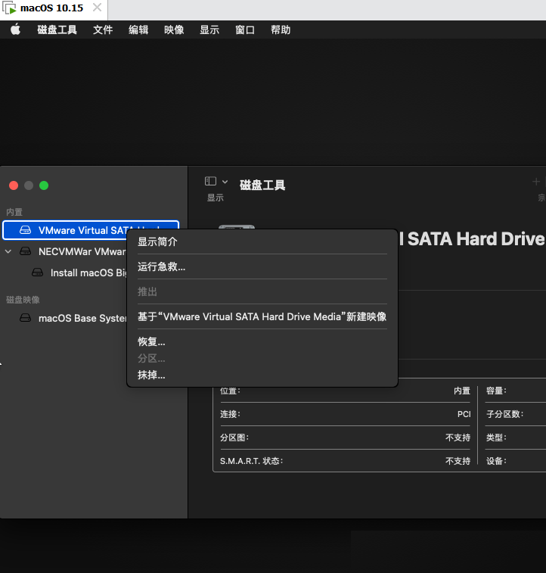
Task: Open the sidebar view dropdown chevron
Action: (225, 182)
